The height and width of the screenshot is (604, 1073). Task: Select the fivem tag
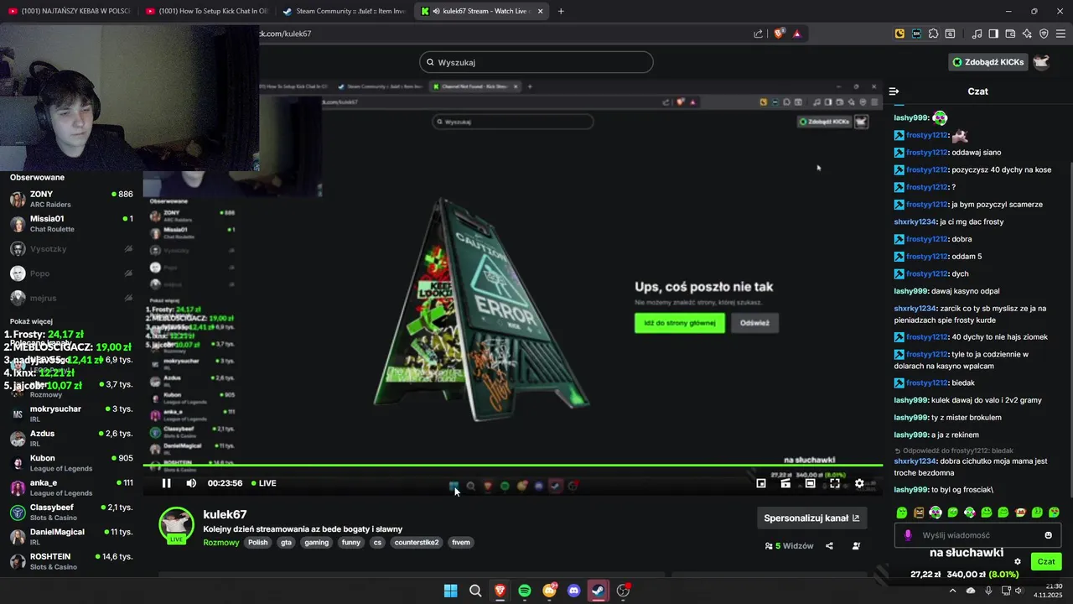click(461, 543)
